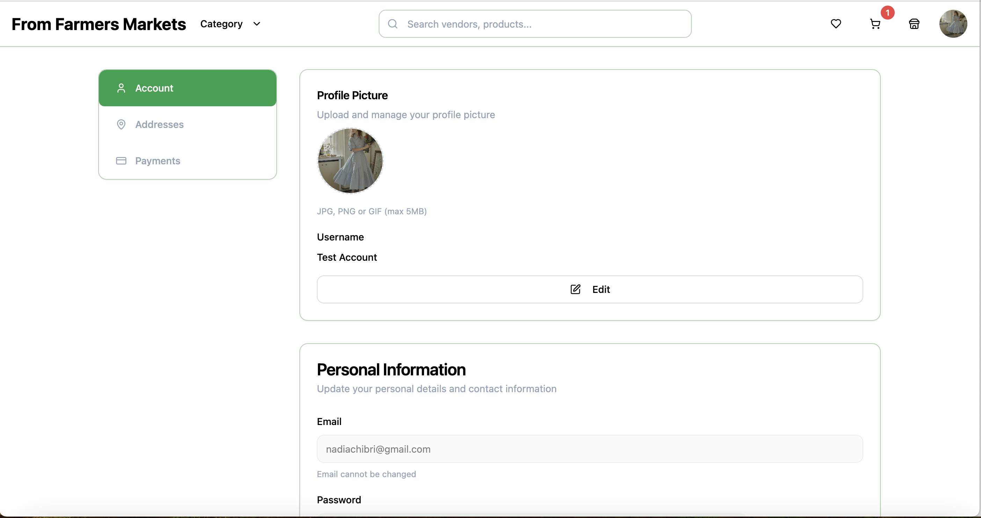The height and width of the screenshot is (518, 981).
Task: Open the shopping cart icon
Action: pyautogui.click(x=875, y=24)
